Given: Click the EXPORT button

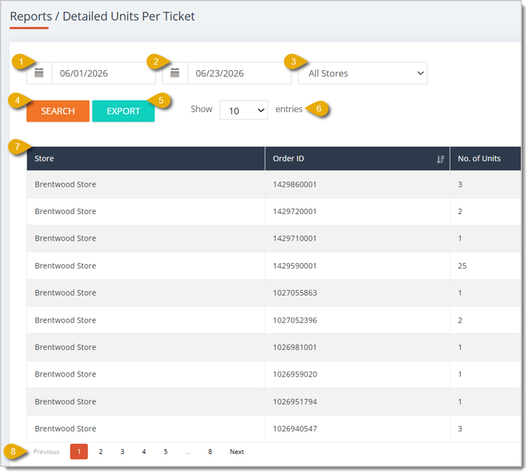Looking at the screenshot, I should tap(124, 111).
